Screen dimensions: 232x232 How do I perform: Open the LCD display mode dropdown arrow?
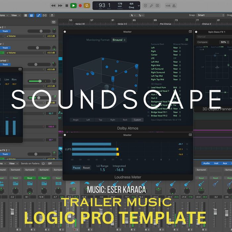(x=139, y=6)
